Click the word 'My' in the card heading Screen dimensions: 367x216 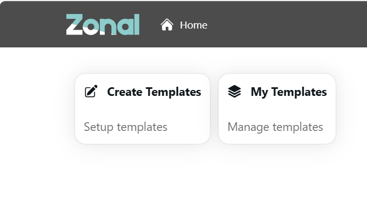259,92
